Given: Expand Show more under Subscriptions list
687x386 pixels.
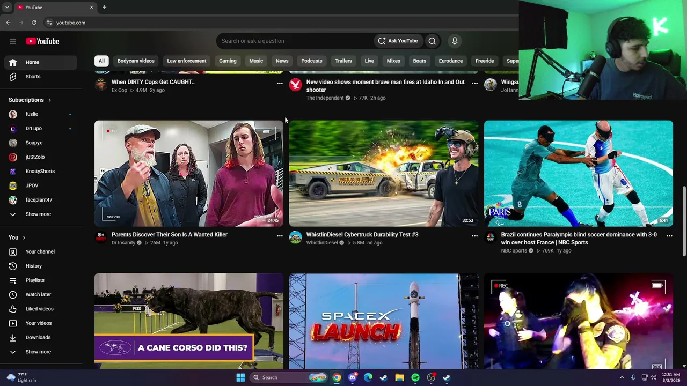Looking at the screenshot, I should point(41,214).
